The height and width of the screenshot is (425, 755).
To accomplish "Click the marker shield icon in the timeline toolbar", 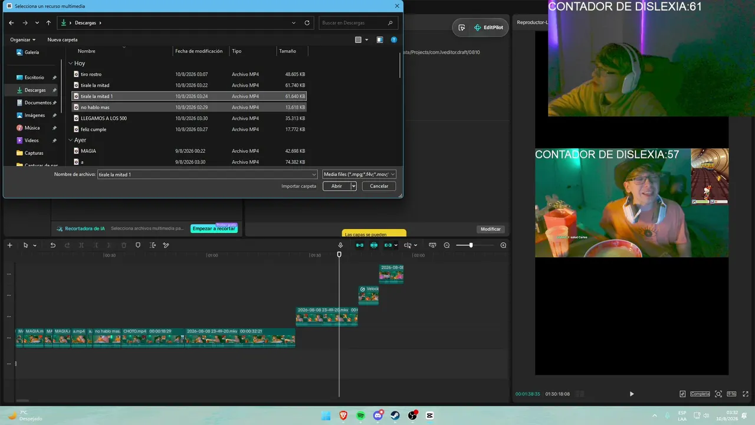I will point(138,245).
